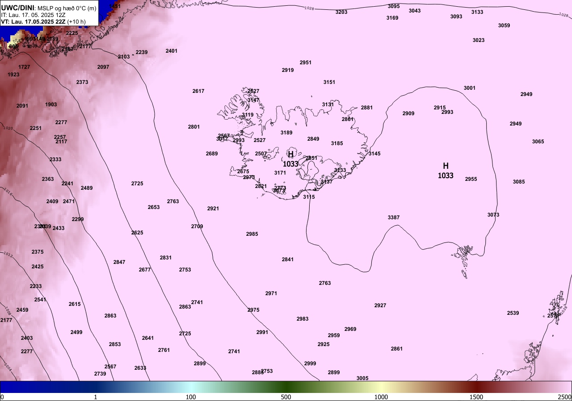Click the height value 2615

[x=75, y=304]
